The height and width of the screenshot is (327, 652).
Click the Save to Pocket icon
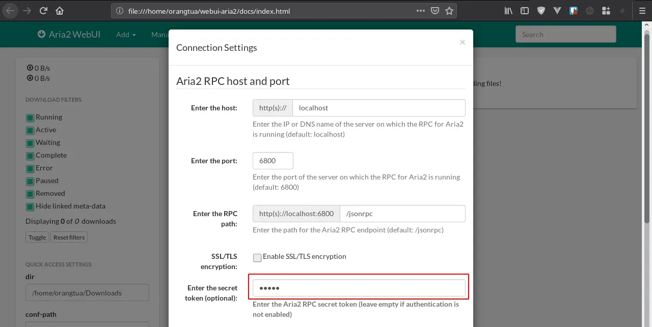(x=434, y=11)
